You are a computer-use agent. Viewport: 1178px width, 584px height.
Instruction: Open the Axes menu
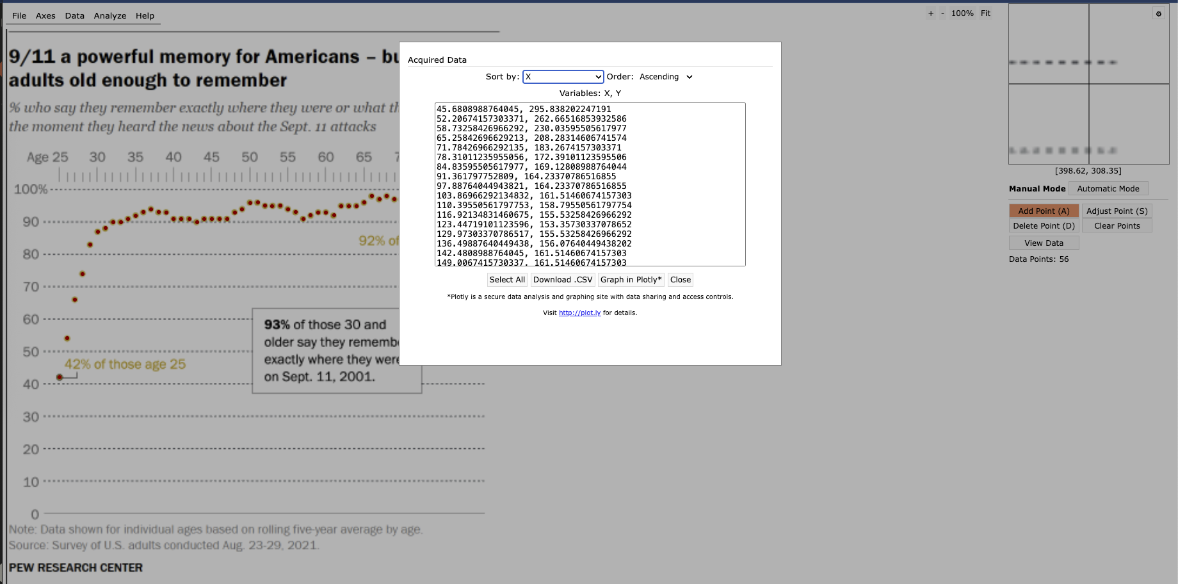45,16
